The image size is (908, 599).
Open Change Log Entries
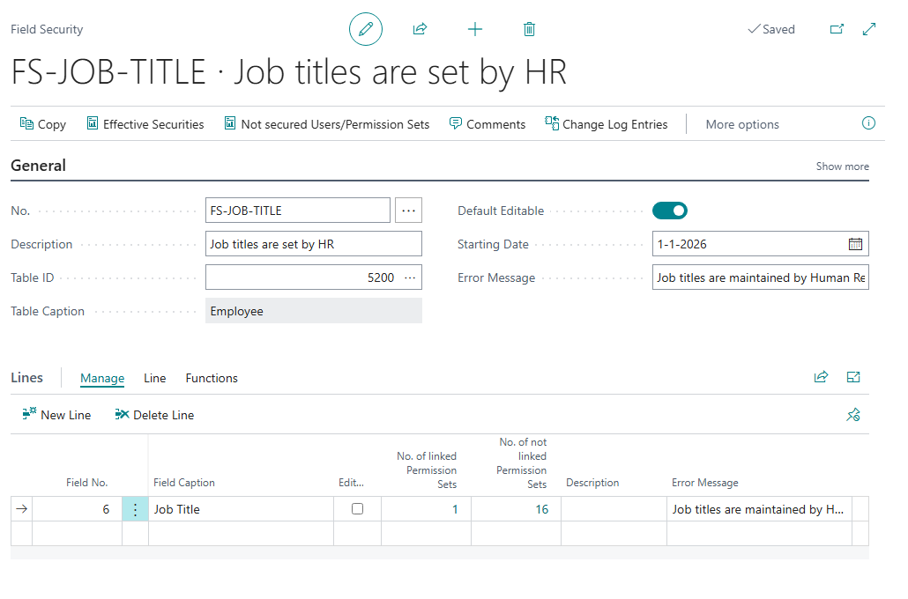coord(607,124)
